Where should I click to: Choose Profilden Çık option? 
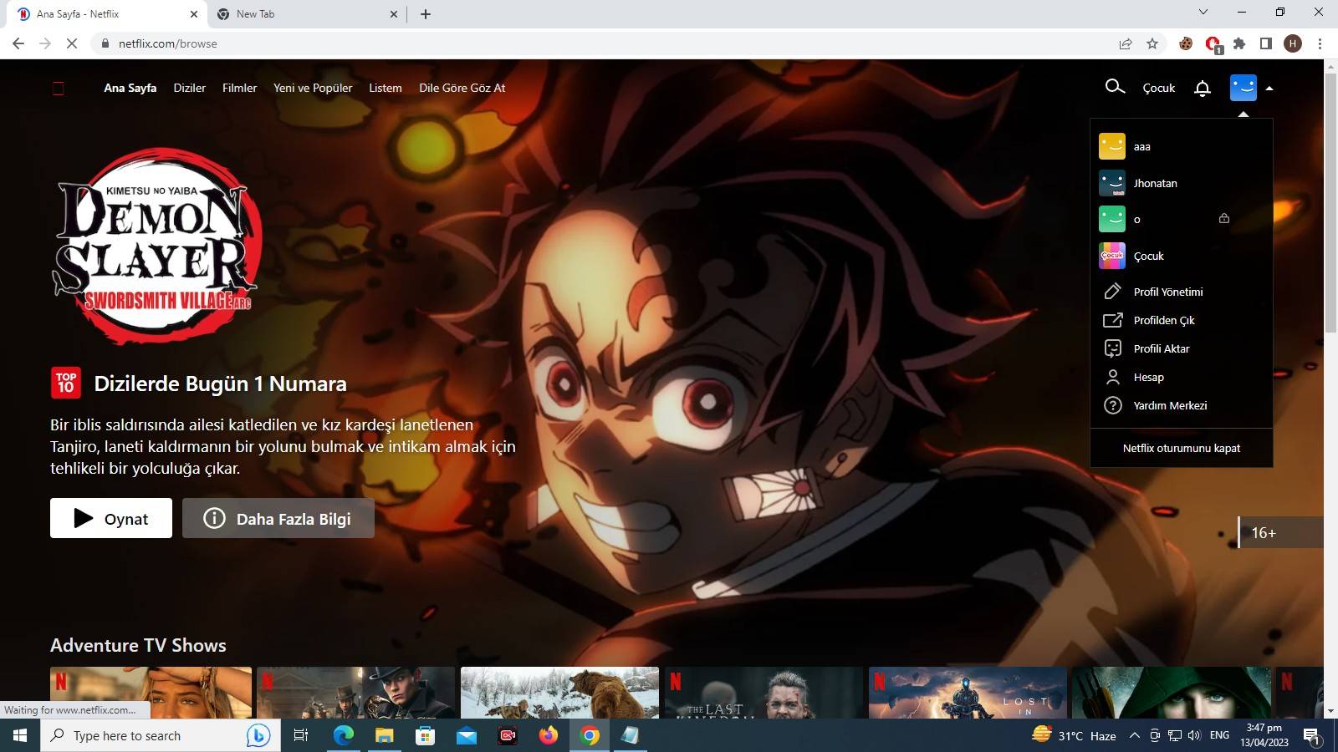pyautogui.click(x=1163, y=320)
